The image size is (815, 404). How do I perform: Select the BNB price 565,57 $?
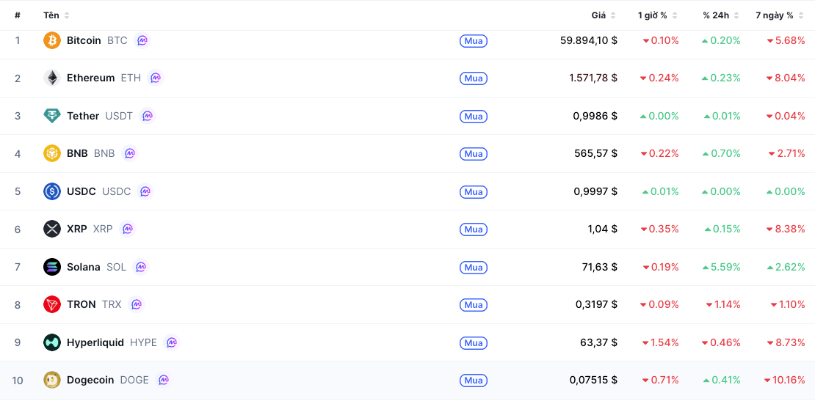coord(596,153)
